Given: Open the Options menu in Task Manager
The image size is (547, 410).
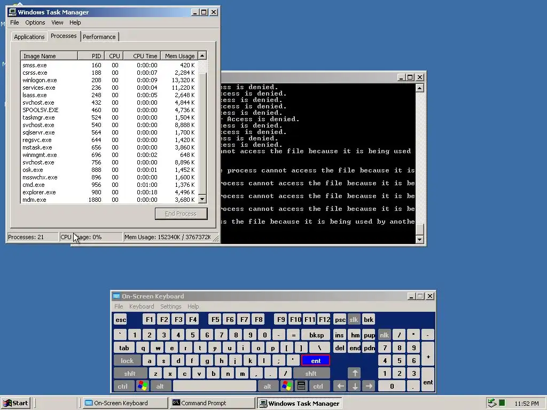Looking at the screenshot, I should click(35, 22).
